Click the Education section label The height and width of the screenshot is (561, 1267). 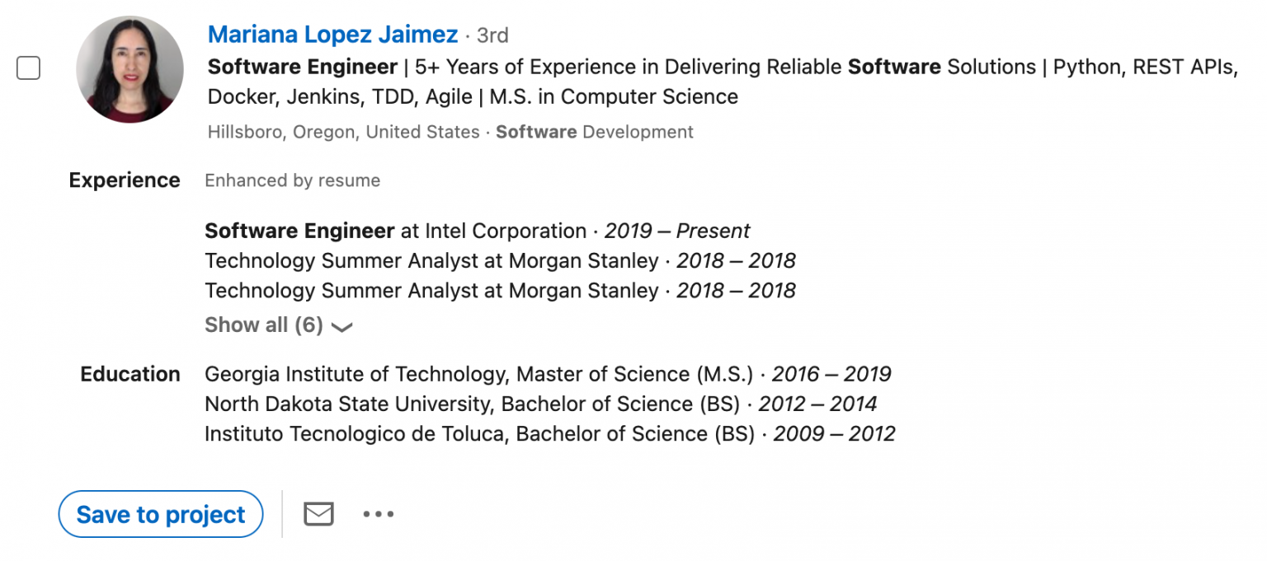(130, 374)
